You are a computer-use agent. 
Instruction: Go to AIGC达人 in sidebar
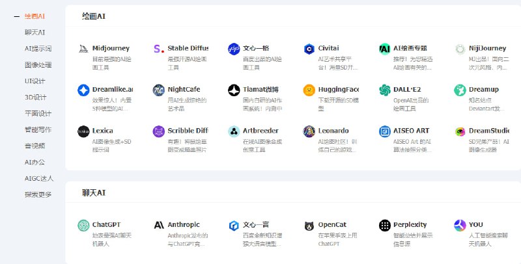pos(38,178)
